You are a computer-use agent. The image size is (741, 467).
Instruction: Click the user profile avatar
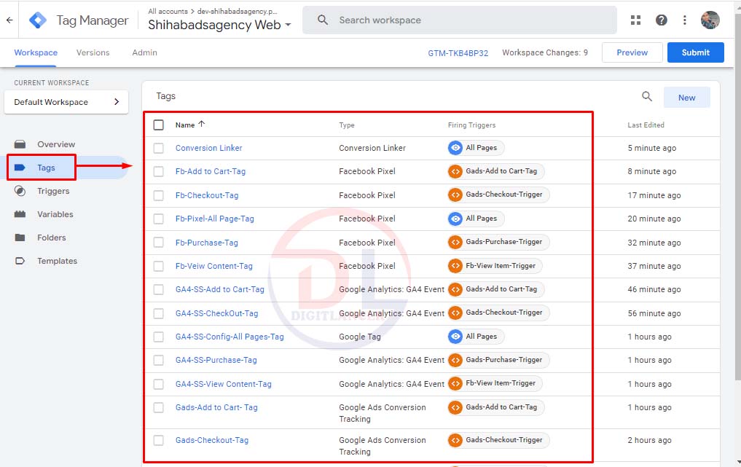pos(710,20)
